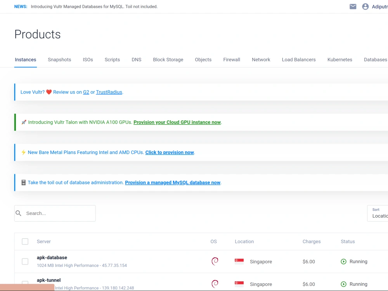Click the IP text 45.77.35.154 line
Screen dimensions: 388x291
(x=82, y=265)
